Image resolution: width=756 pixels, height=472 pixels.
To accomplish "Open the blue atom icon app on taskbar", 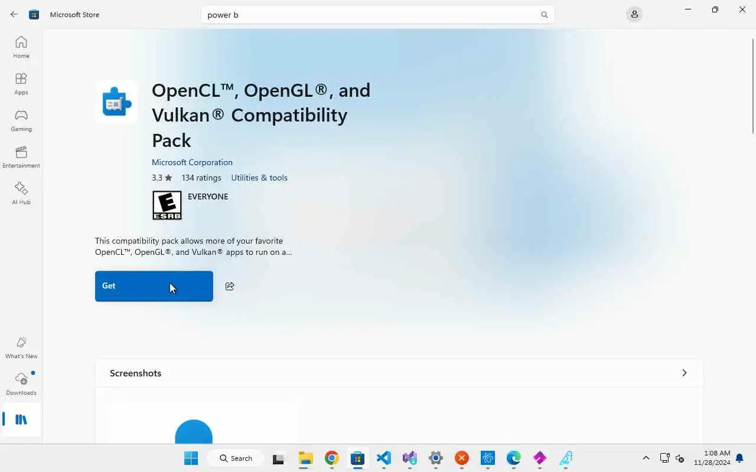I will (x=488, y=458).
